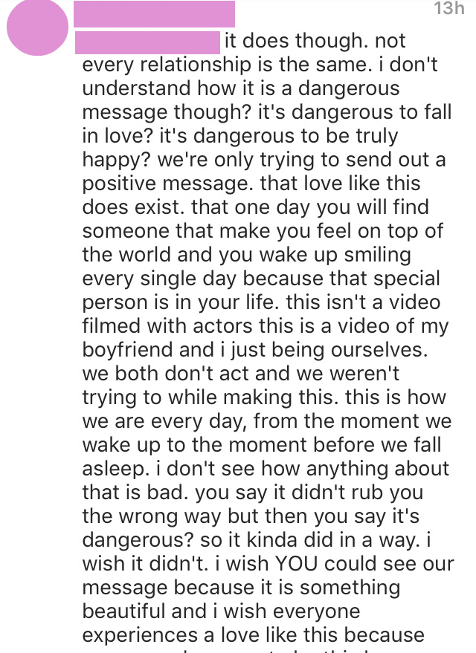Click the line "beautiful and i wish everyone"
Image resolution: width=476 pixels, height=653 pixels.
tap(222, 611)
